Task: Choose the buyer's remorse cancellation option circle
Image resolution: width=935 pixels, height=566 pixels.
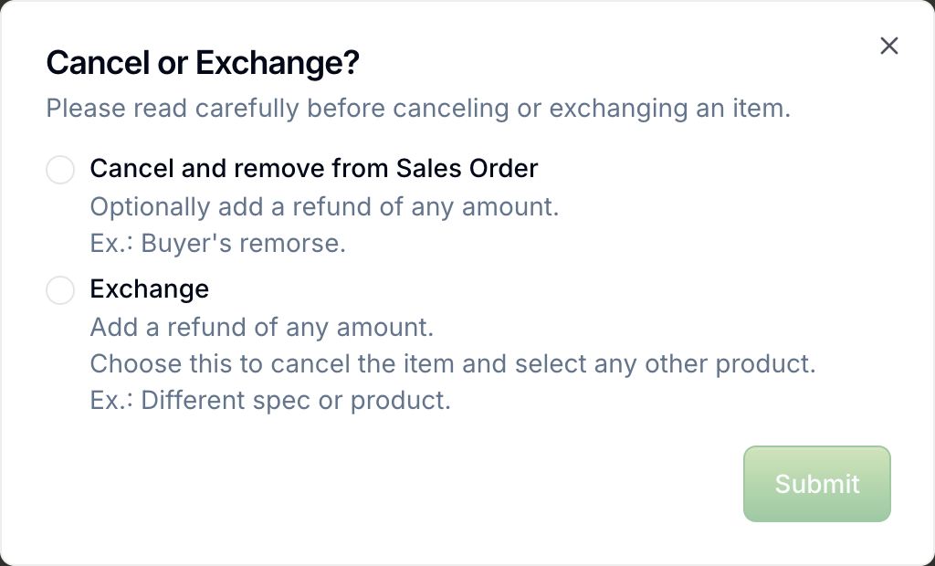Action: pyautogui.click(x=60, y=170)
